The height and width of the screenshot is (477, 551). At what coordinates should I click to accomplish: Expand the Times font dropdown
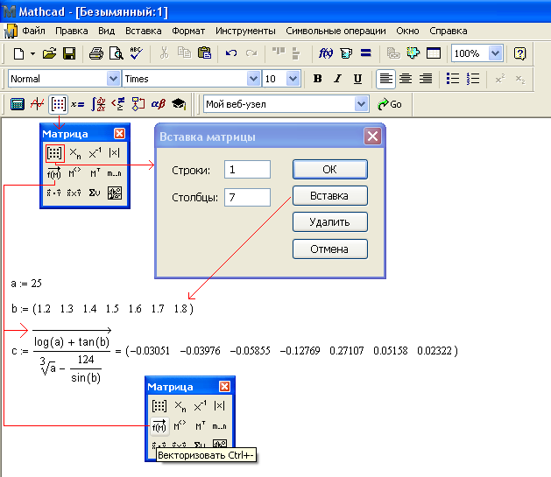pos(253,79)
